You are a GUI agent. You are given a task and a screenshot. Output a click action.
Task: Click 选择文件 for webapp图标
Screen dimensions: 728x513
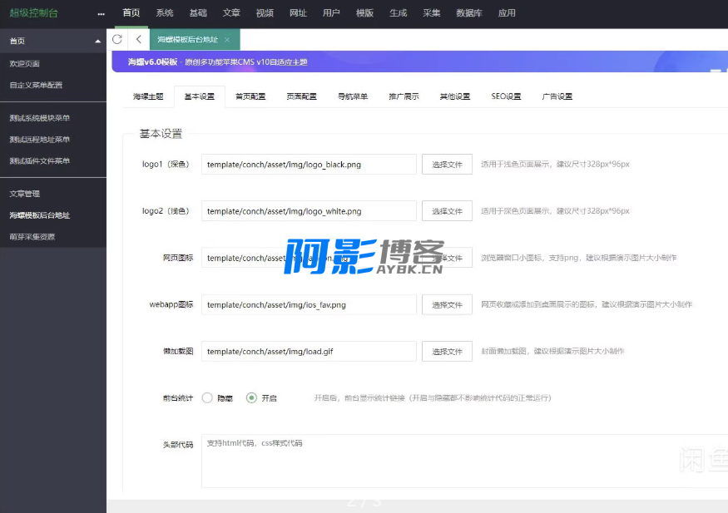(x=447, y=305)
